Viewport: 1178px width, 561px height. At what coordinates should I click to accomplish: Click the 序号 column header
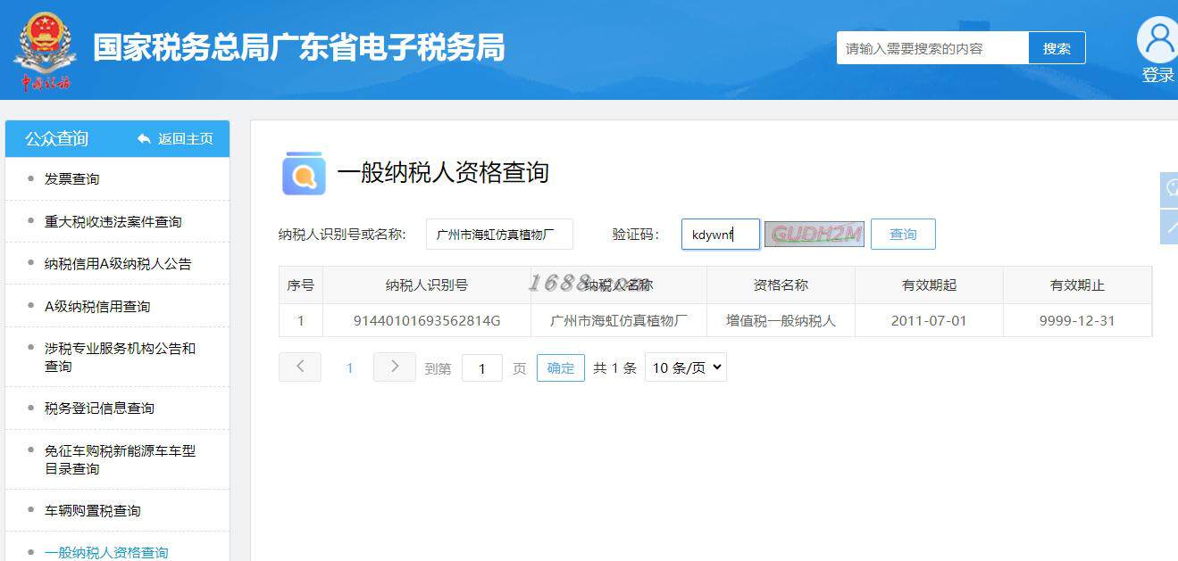click(301, 285)
